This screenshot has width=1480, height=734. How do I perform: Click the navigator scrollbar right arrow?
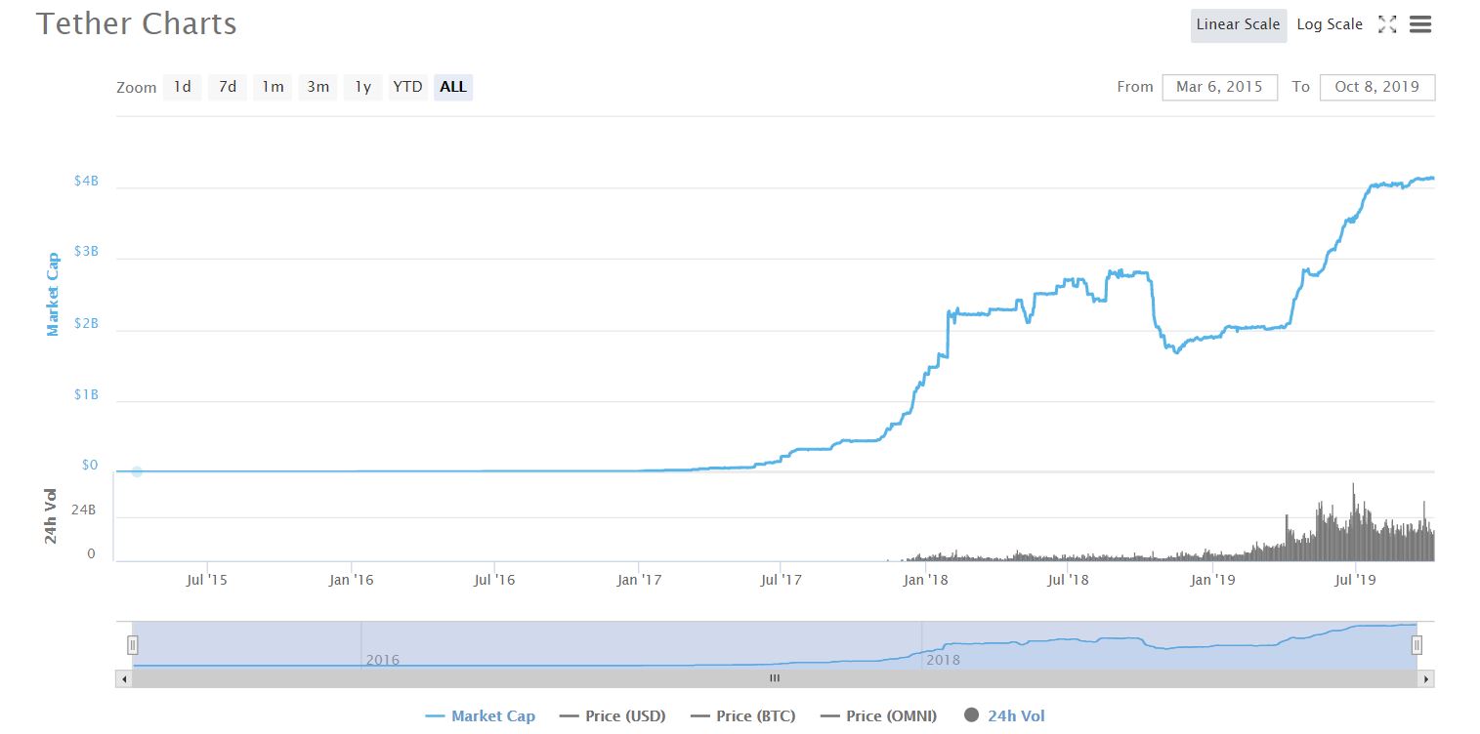coord(1426,678)
